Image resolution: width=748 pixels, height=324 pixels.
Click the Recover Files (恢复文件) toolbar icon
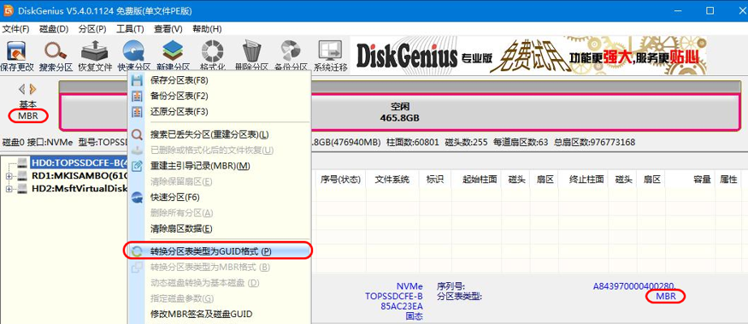pos(95,55)
